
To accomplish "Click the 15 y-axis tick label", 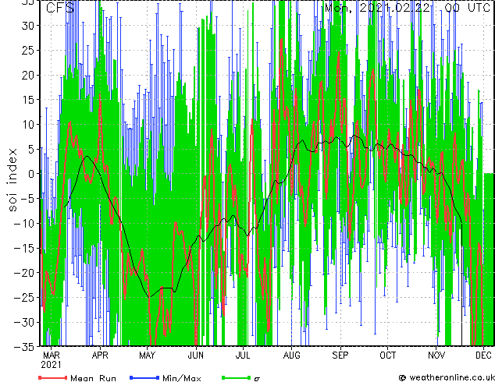I will pyautogui.click(x=28, y=100).
